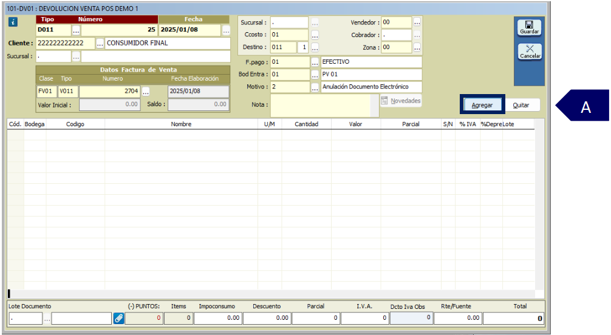The image size is (611, 335).
Task: Click the invoice Tipo field V011
Action: coord(68,91)
